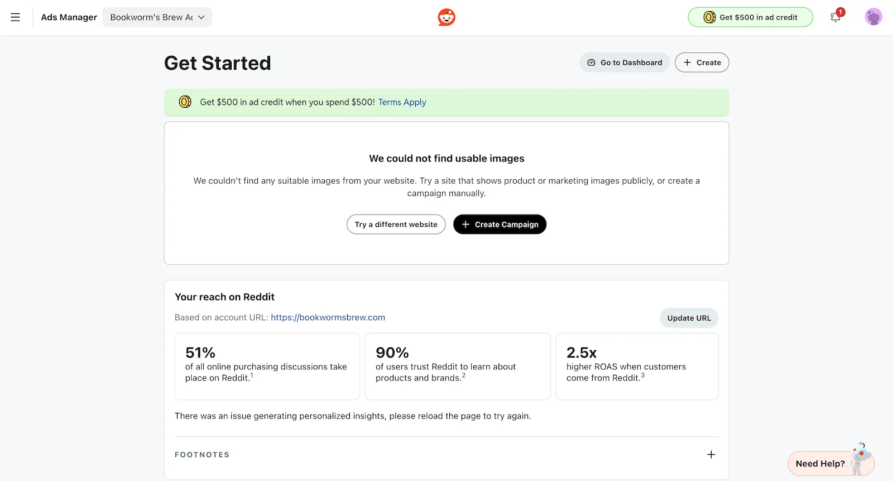Select the 51% purchasing discussions card
This screenshot has height=481, width=893.
pos(267,366)
